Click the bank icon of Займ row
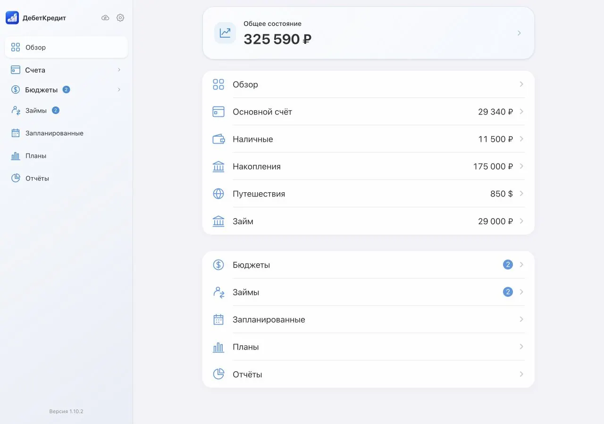The width and height of the screenshot is (604, 424). click(218, 221)
